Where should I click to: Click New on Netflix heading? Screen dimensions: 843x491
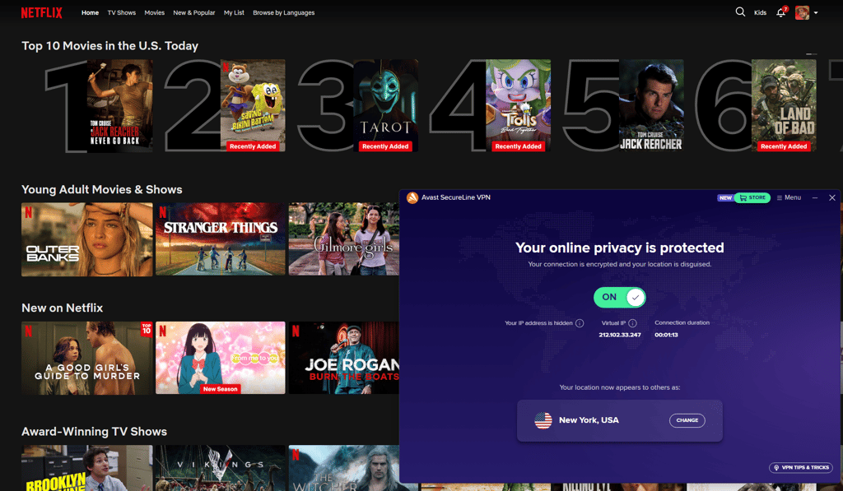coord(63,308)
